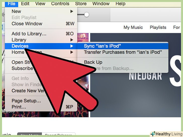The image size is (183, 137).
Task: Transfer Purchases from "ian's iPod"
Action: pos(123,52)
